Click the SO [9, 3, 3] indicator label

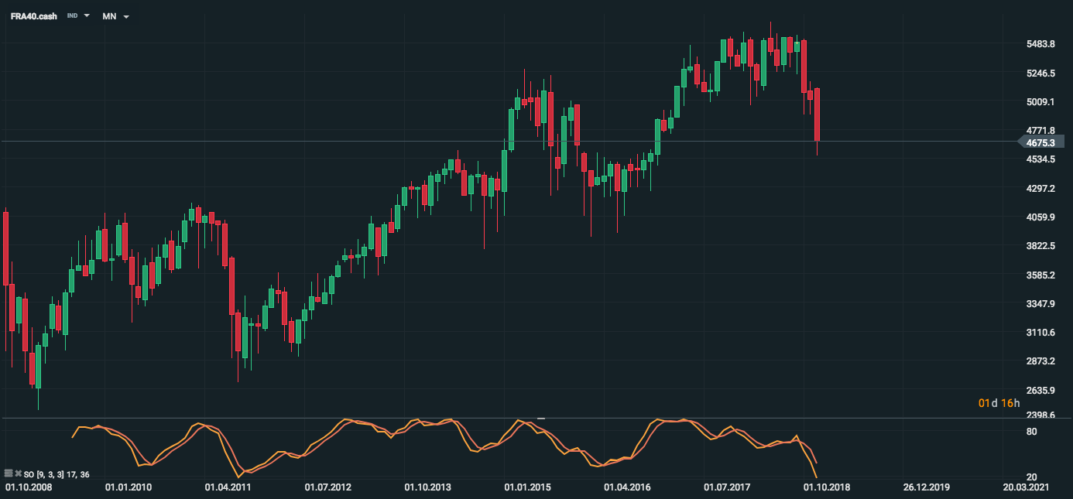click(56, 473)
